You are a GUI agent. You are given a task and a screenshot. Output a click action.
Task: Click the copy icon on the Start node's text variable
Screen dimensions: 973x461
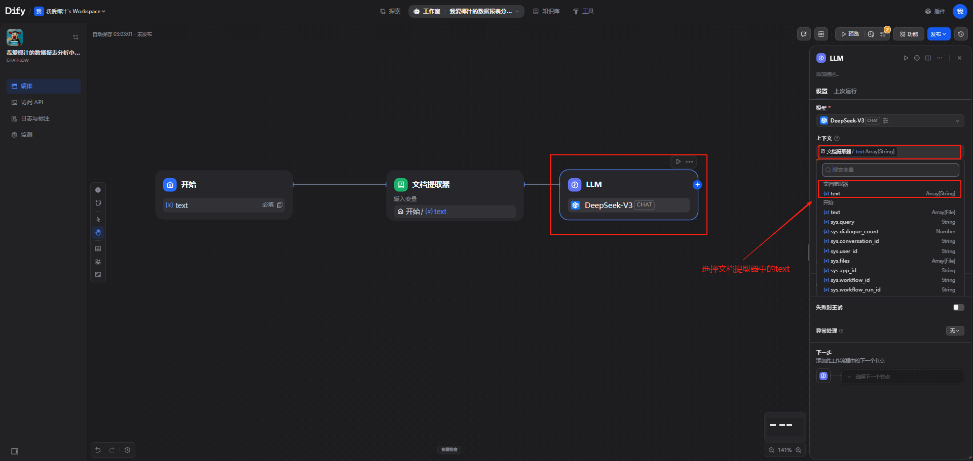tap(280, 205)
